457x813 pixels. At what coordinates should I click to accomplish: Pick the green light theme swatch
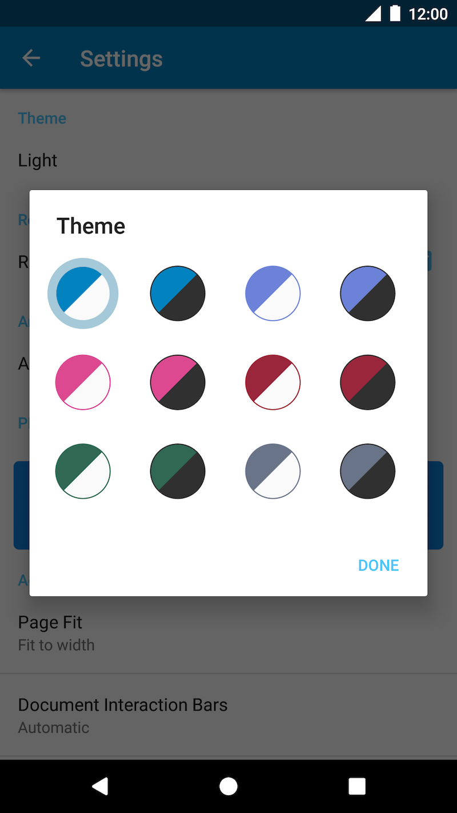[x=83, y=471]
